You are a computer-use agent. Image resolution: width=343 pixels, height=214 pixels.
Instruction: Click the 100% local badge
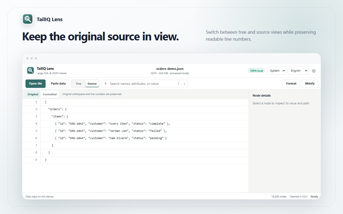click(x=256, y=71)
